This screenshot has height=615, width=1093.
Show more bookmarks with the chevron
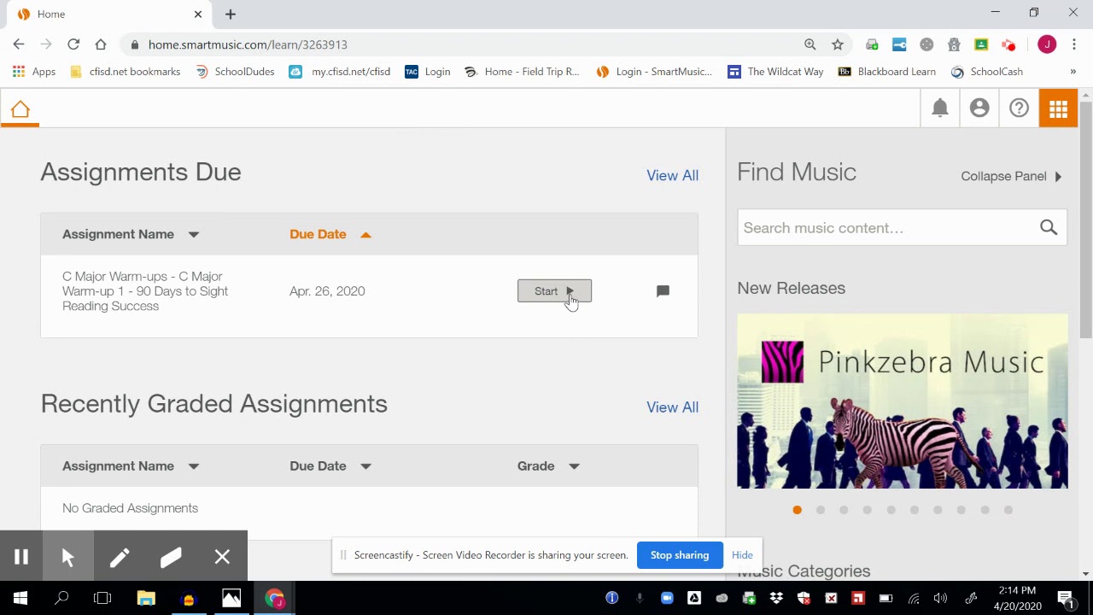pos(1073,72)
